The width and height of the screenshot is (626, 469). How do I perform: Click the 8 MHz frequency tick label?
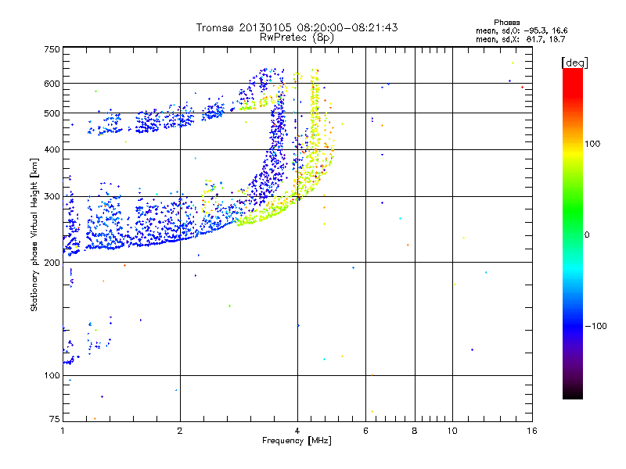point(415,431)
